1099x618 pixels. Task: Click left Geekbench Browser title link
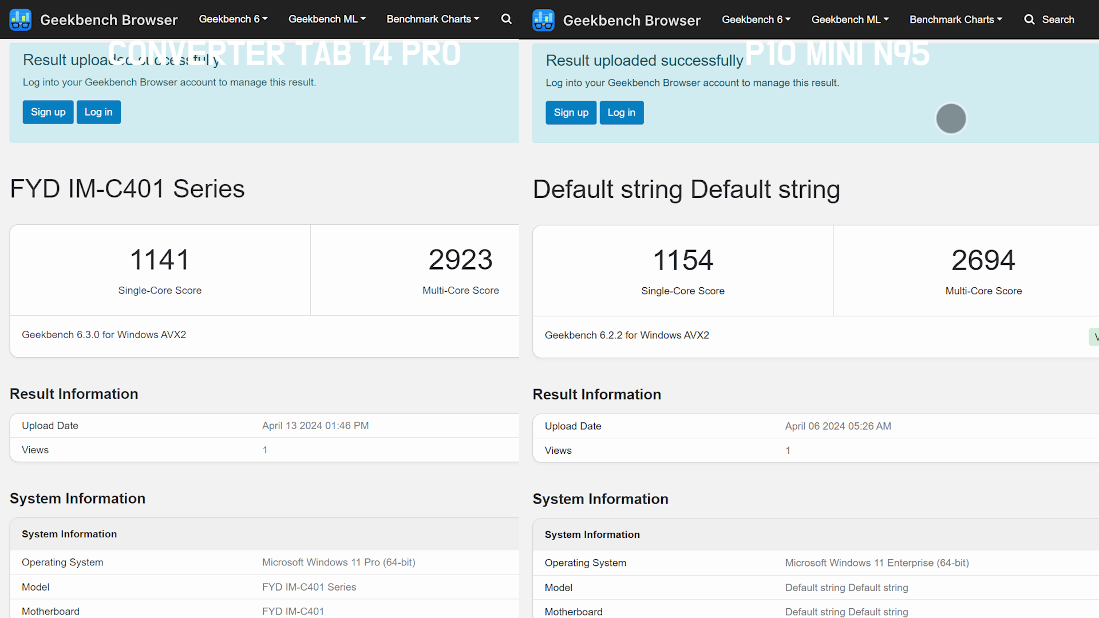[109, 20]
